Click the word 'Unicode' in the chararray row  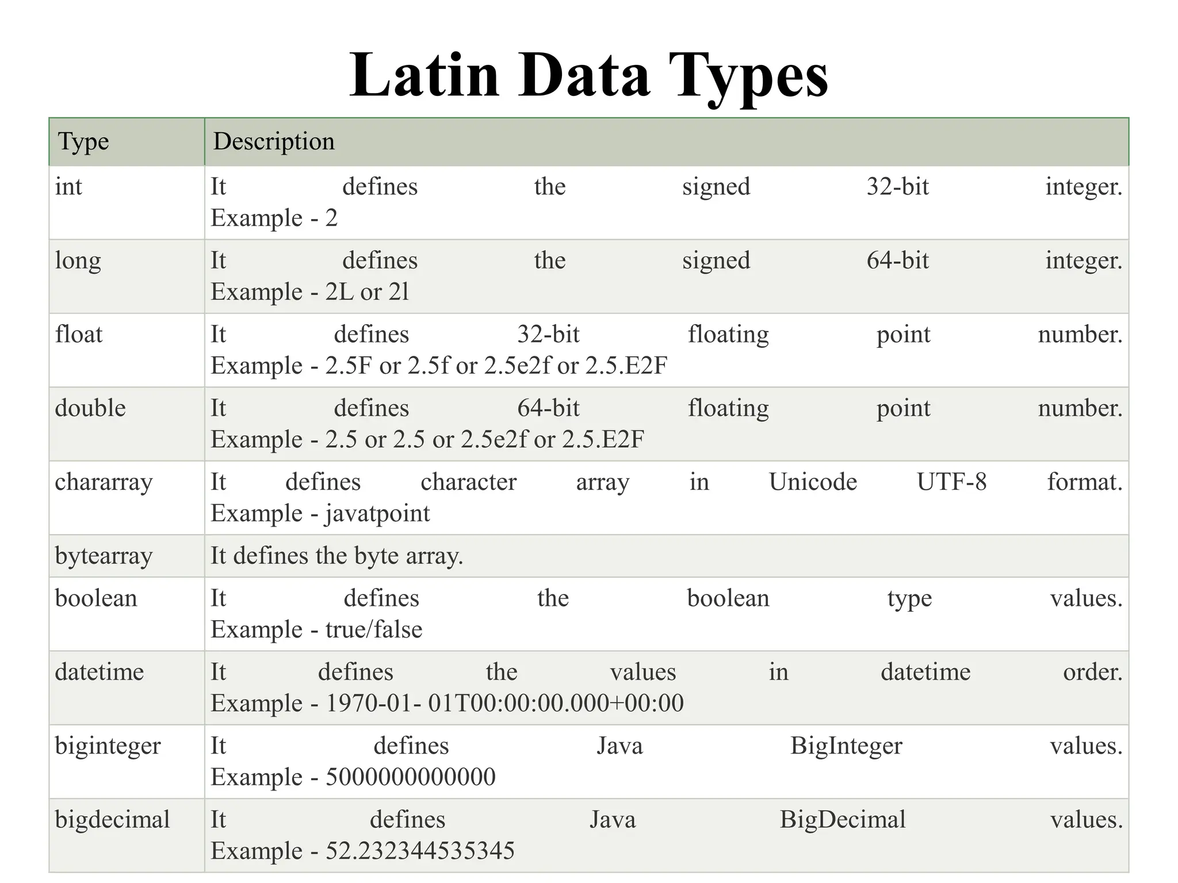click(x=813, y=482)
